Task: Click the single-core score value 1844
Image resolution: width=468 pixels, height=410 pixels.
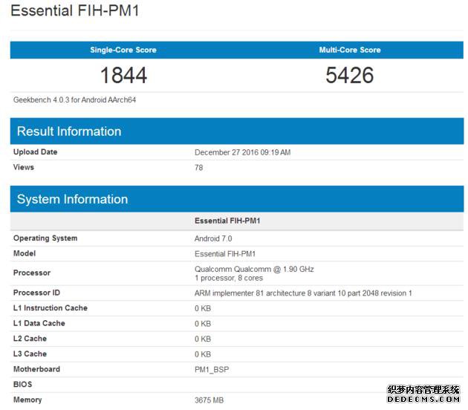Action: [123, 75]
